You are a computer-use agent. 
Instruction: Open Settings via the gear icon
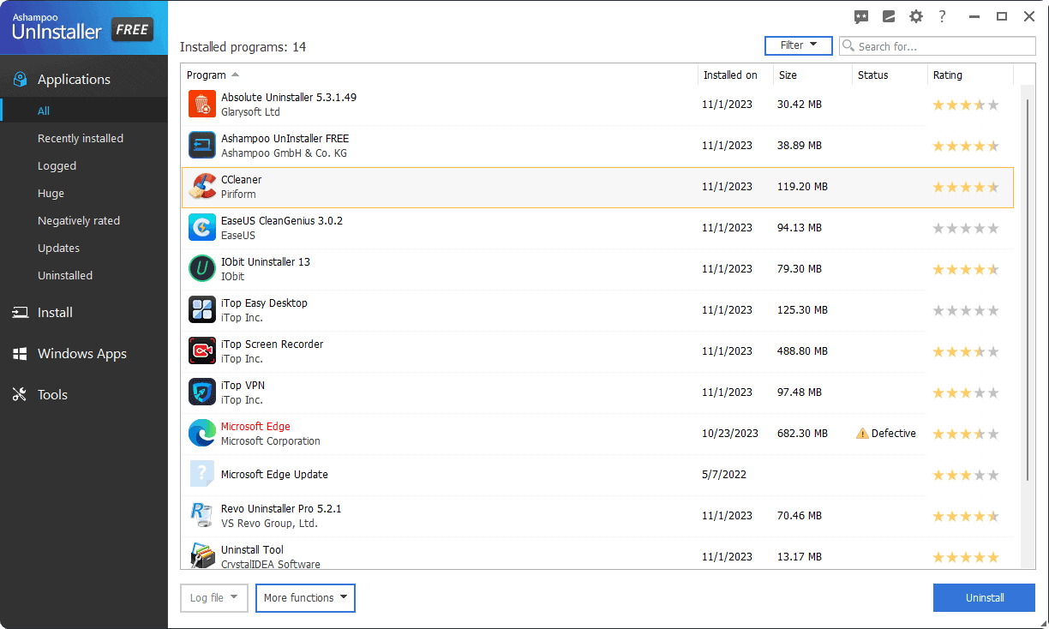pos(915,15)
